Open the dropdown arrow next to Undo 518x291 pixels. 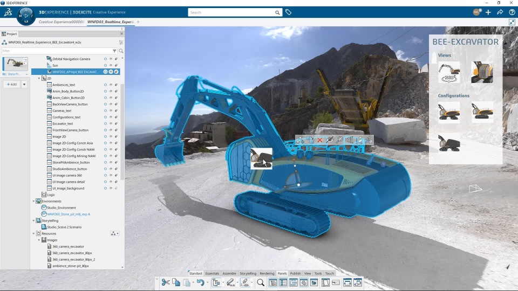pos(207,283)
